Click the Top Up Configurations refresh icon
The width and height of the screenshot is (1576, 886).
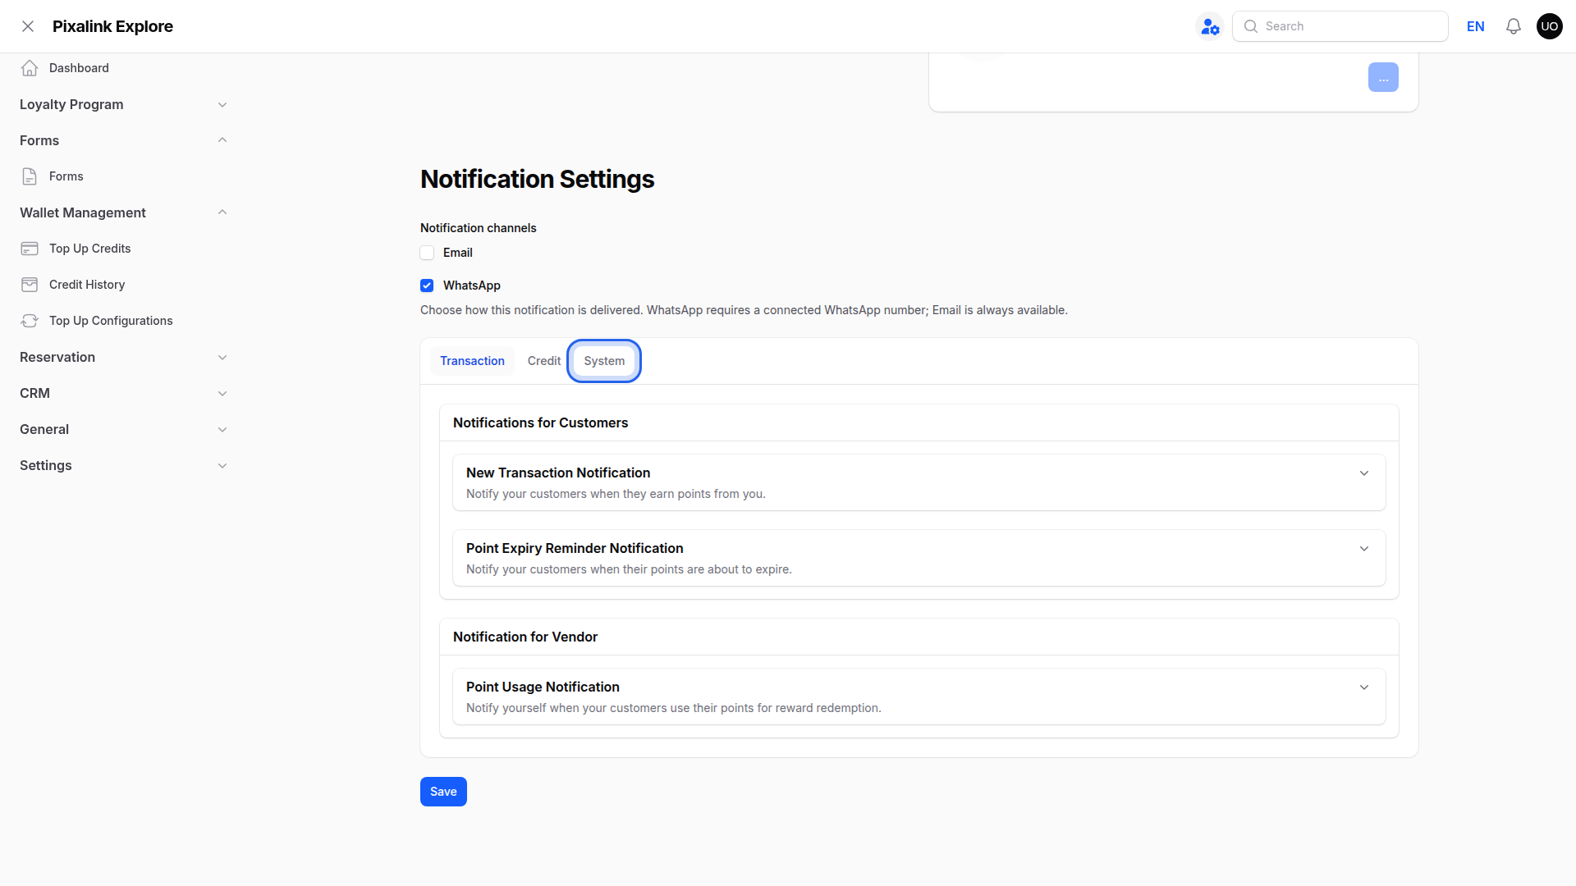pos(30,321)
